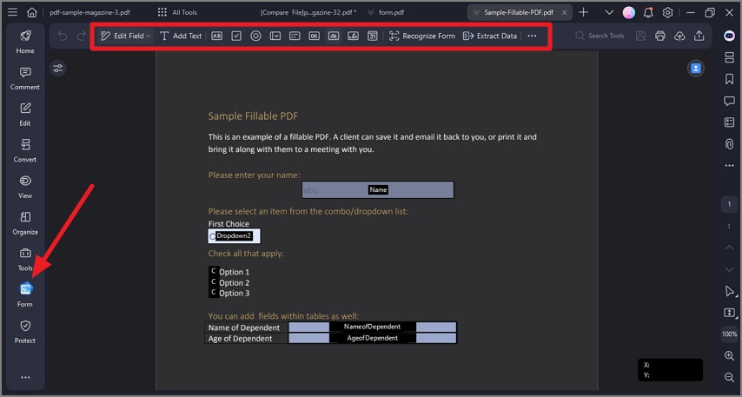Switch to Compare File magazine-32.pdf tab
The image size is (742, 397).
(308, 12)
